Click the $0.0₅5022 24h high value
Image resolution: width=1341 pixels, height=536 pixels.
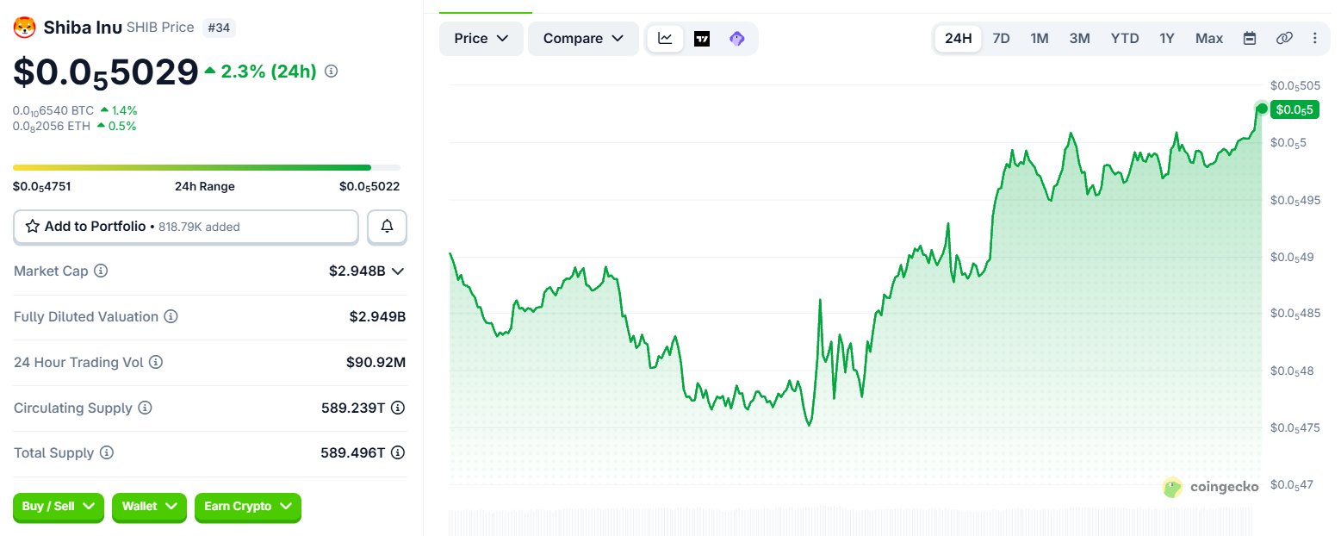tap(369, 187)
